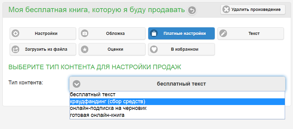Click the star icon on Оценки

pos(85,49)
